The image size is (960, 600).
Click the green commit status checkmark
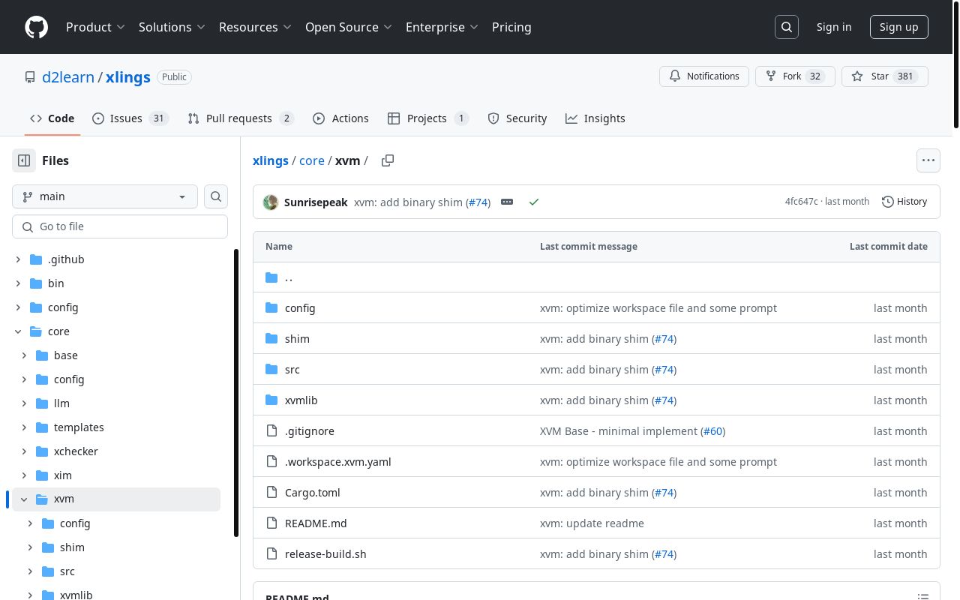coord(534,202)
